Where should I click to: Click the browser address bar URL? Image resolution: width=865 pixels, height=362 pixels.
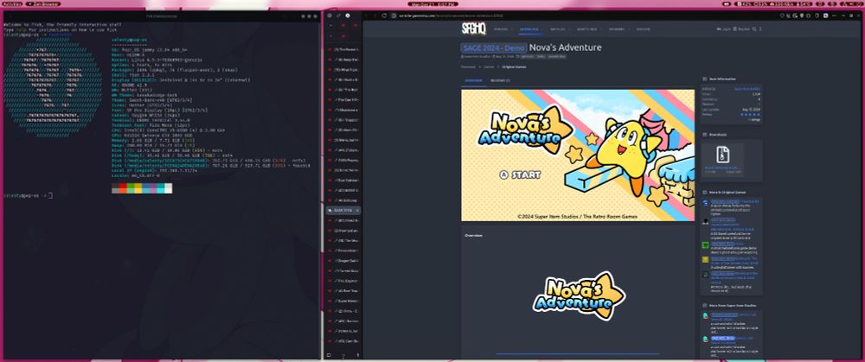[x=452, y=16]
